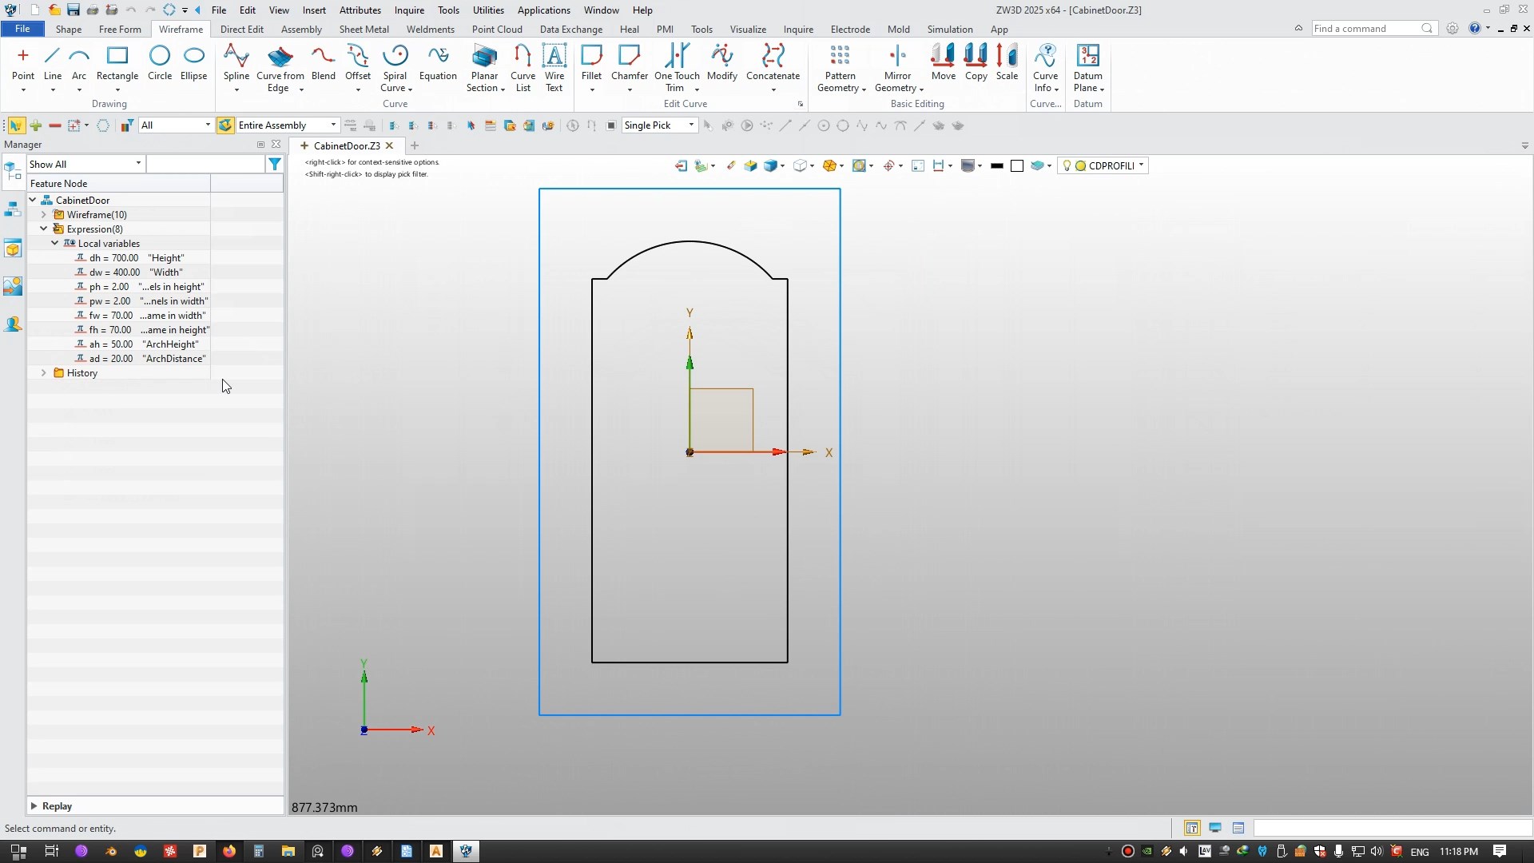Image resolution: width=1534 pixels, height=863 pixels.
Task: Click Replay panel expand button
Action: click(x=34, y=805)
